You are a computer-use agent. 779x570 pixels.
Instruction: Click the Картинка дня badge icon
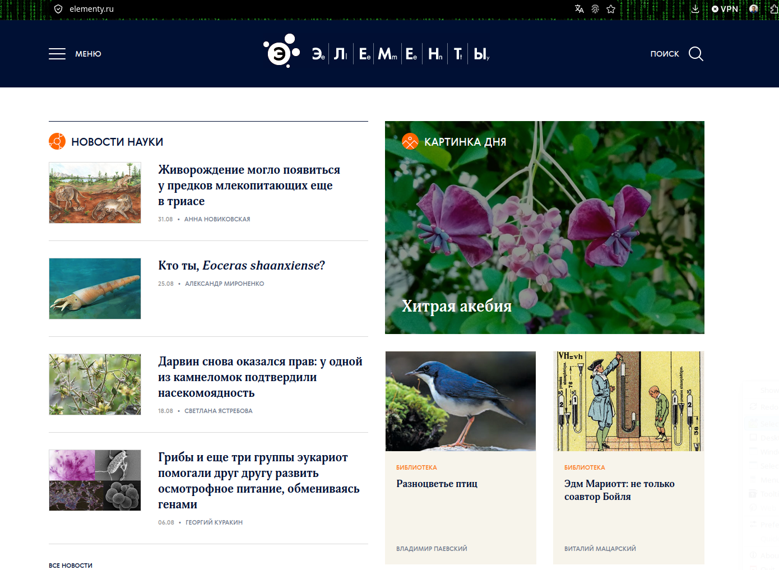(x=410, y=141)
